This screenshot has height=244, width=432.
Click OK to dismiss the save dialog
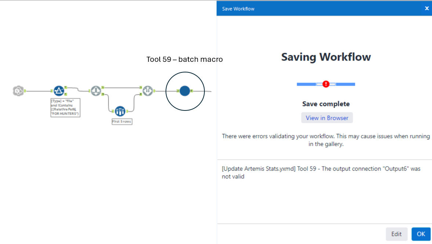(421, 234)
